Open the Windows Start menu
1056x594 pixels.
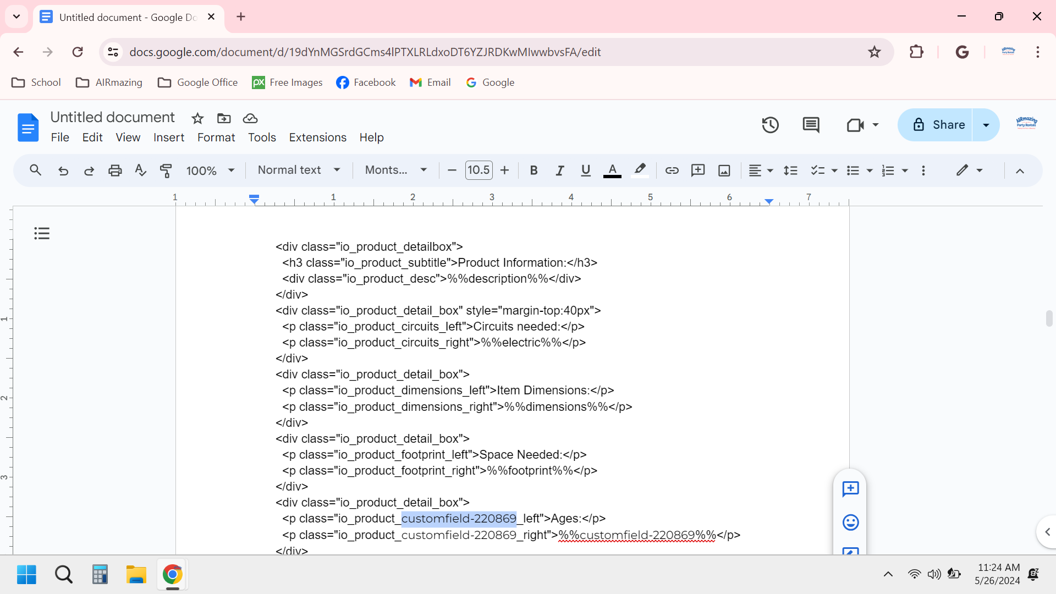click(x=26, y=575)
